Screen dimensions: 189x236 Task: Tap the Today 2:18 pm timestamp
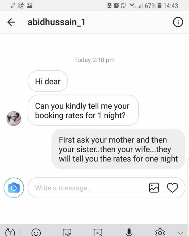tap(94, 60)
